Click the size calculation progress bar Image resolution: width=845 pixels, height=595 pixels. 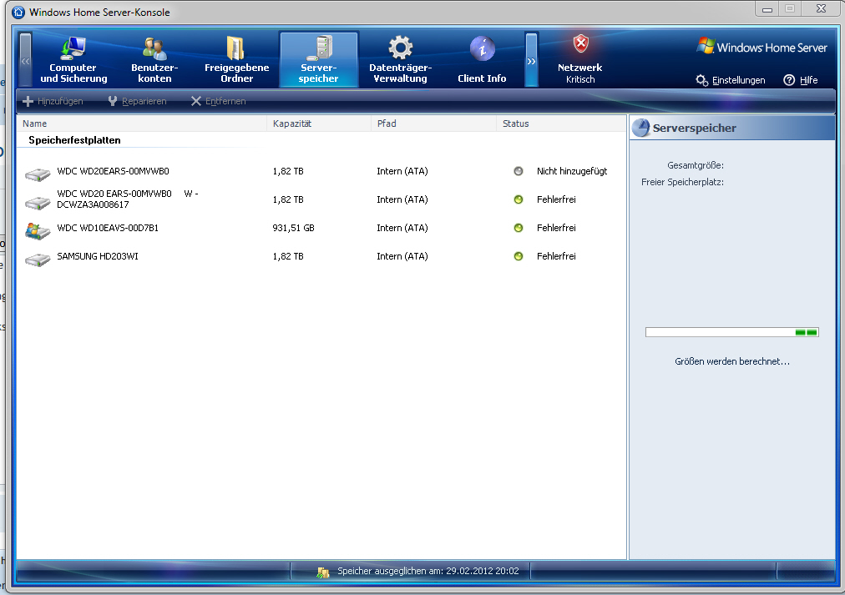point(731,332)
